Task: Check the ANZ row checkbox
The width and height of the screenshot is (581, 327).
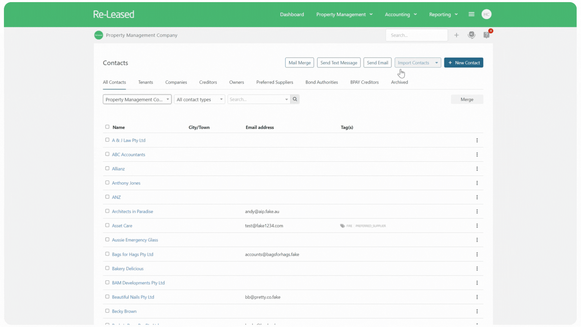Action: pos(107,197)
